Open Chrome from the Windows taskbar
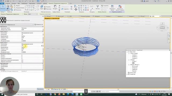 click(x=55, y=94)
